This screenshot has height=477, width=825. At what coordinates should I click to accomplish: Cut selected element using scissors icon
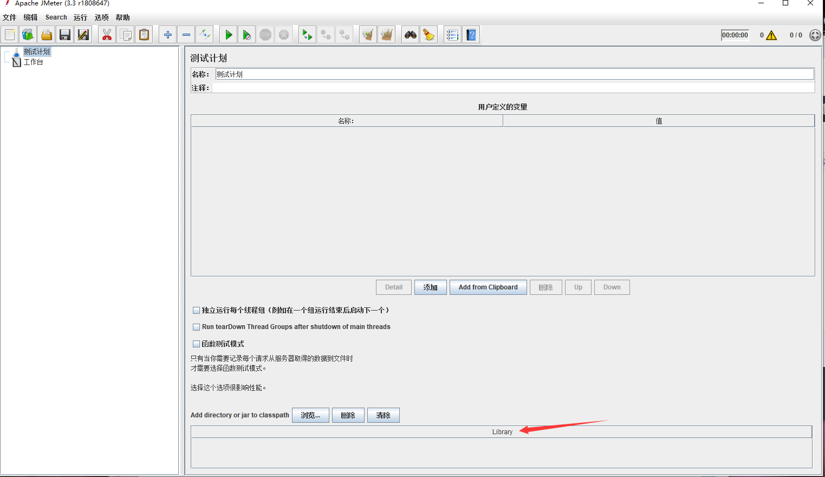click(107, 34)
